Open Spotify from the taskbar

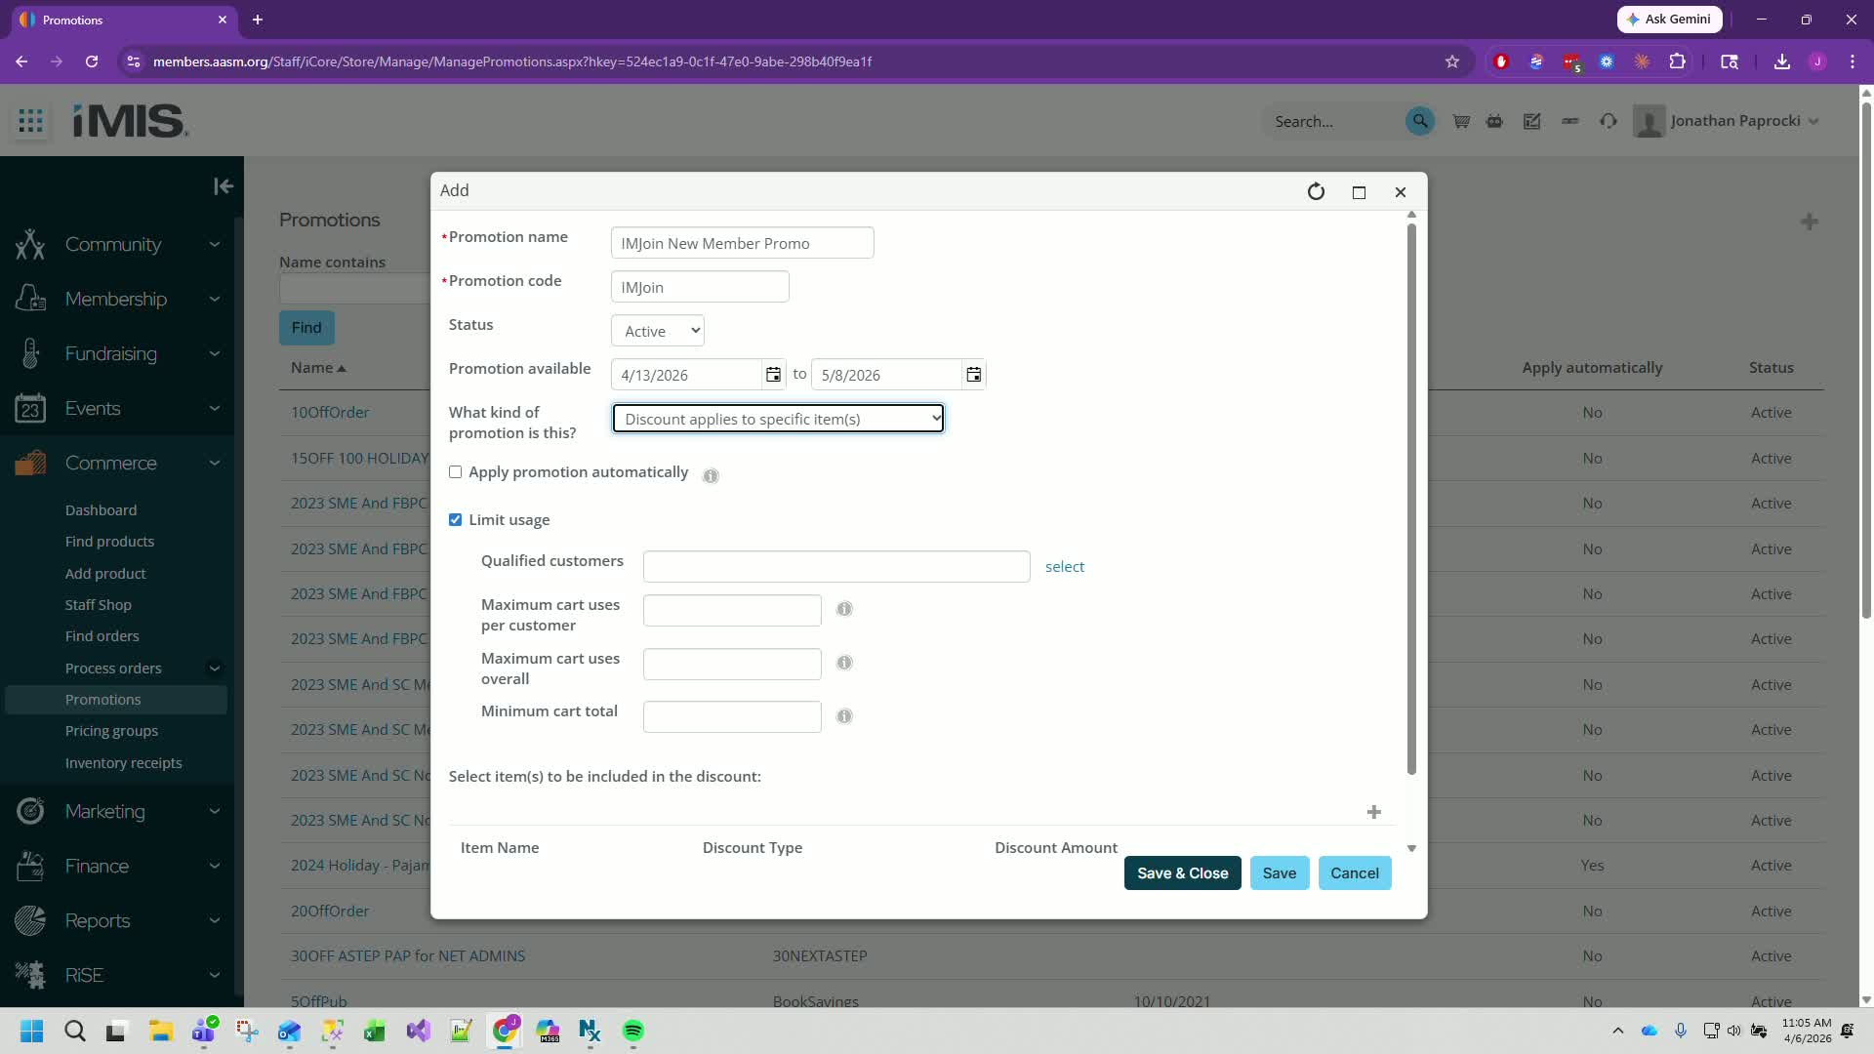pos(633,1031)
